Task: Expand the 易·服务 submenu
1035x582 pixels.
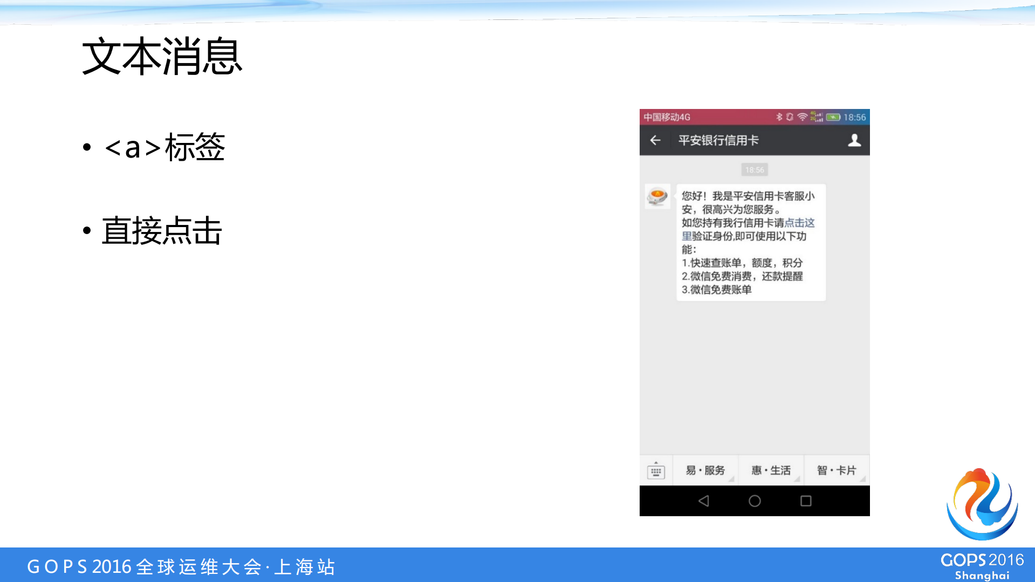Action: [x=731, y=479]
